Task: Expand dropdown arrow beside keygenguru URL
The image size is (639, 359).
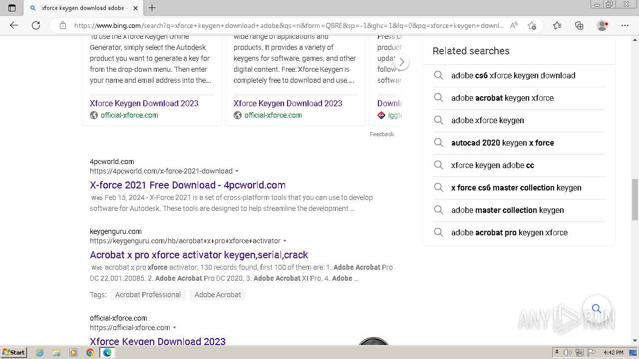Action: pyautogui.click(x=285, y=241)
